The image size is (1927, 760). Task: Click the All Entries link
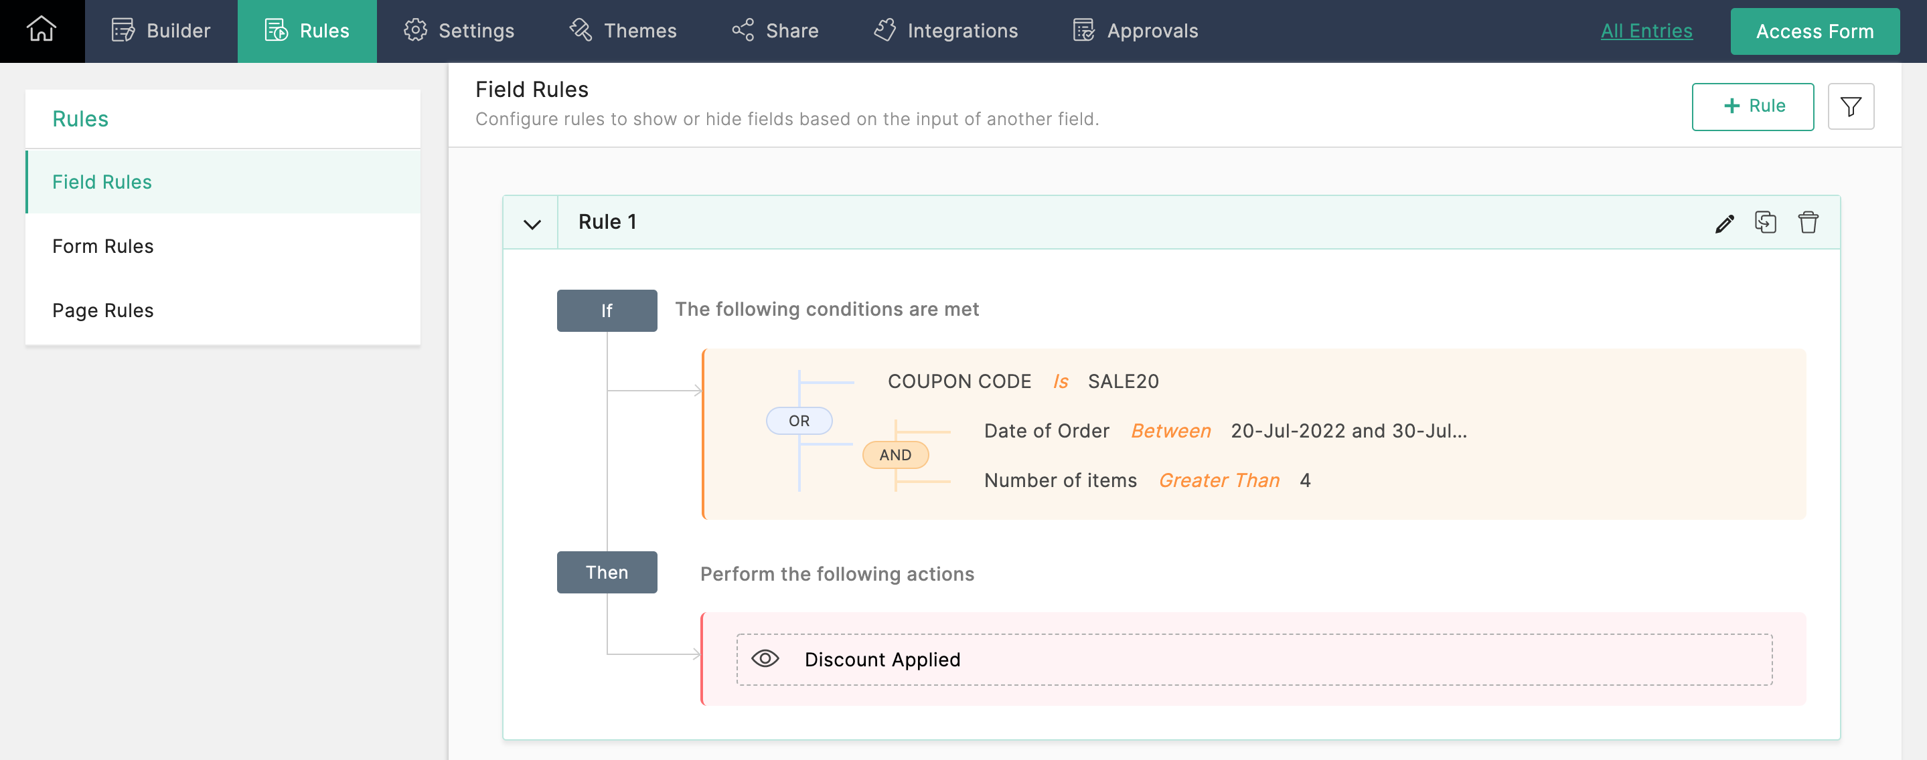click(1646, 29)
